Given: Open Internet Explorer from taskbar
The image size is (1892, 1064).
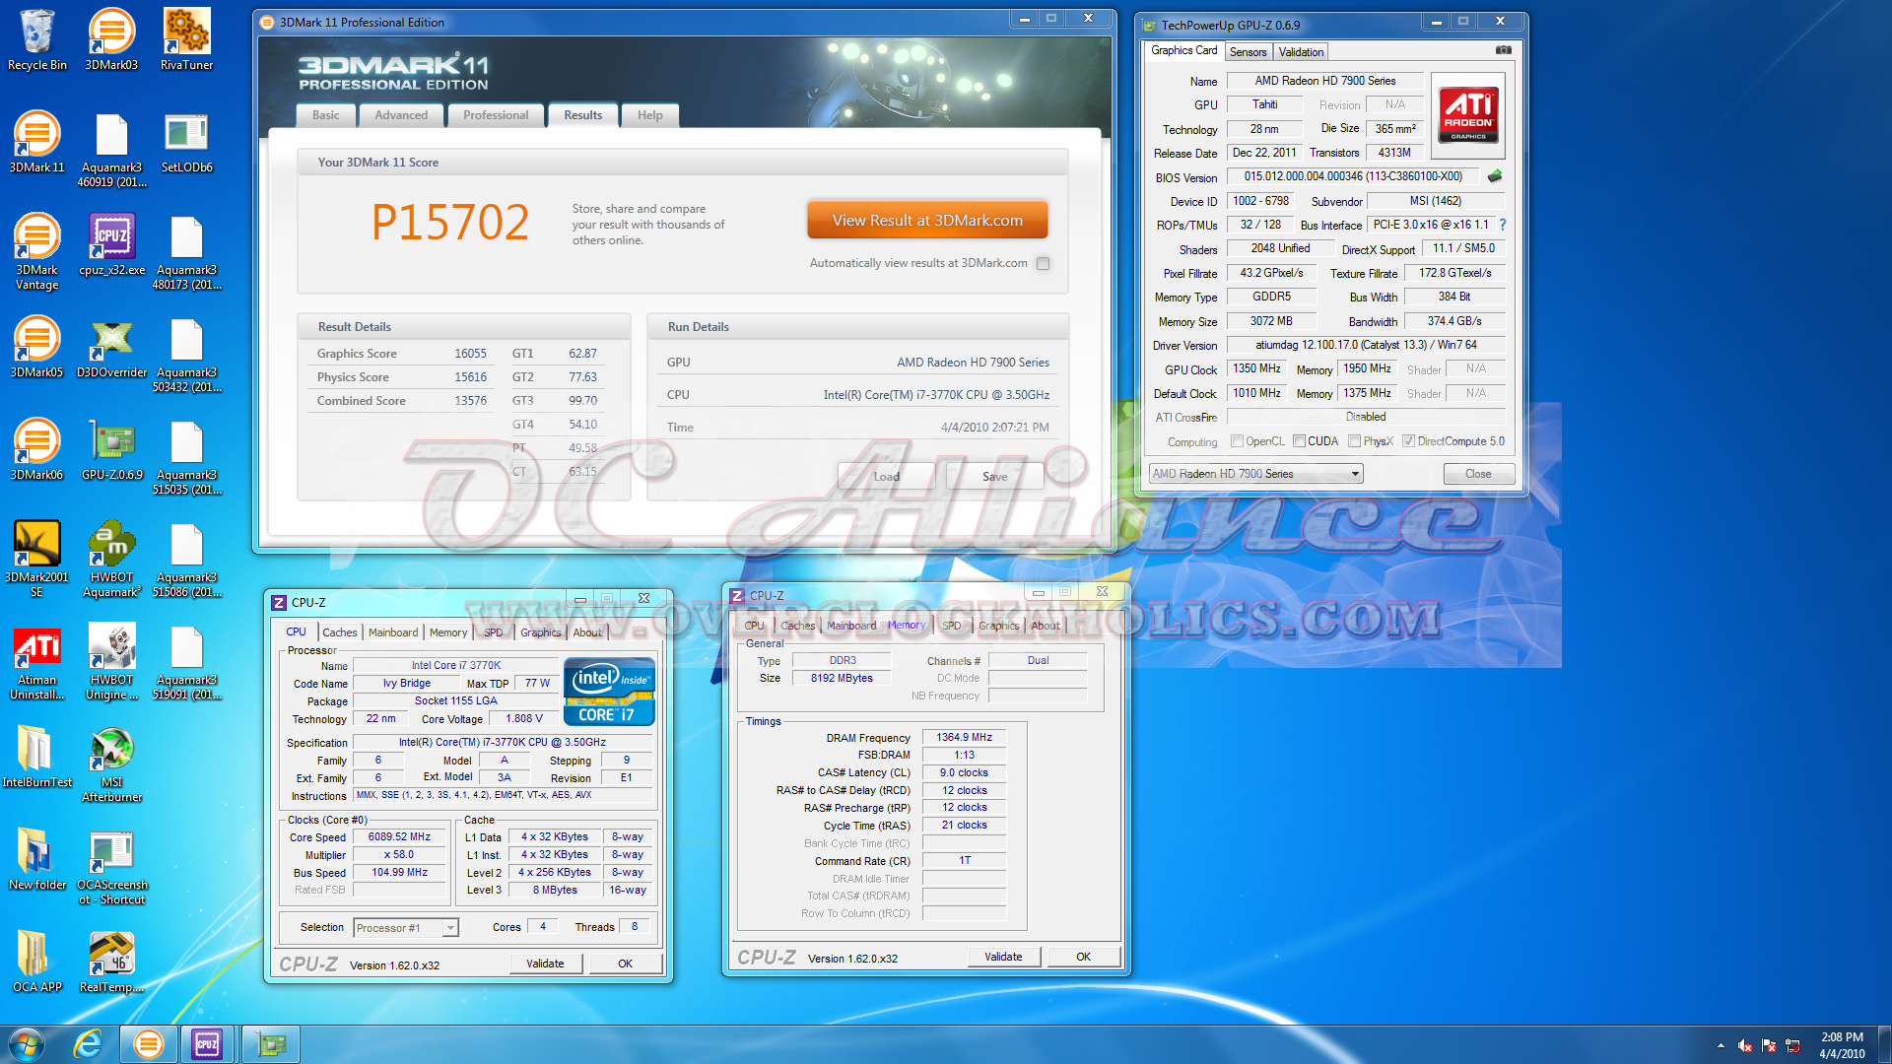Looking at the screenshot, I should click(88, 1044).
